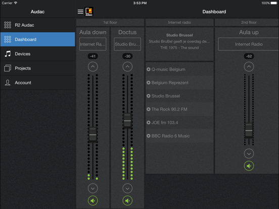
Task: Click the Dashboard page title
Action: click(x=214, y=12)
